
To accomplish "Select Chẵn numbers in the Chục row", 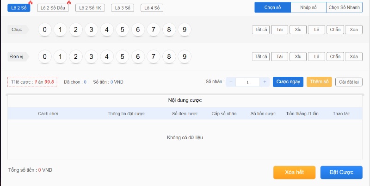I will [335, 30].
